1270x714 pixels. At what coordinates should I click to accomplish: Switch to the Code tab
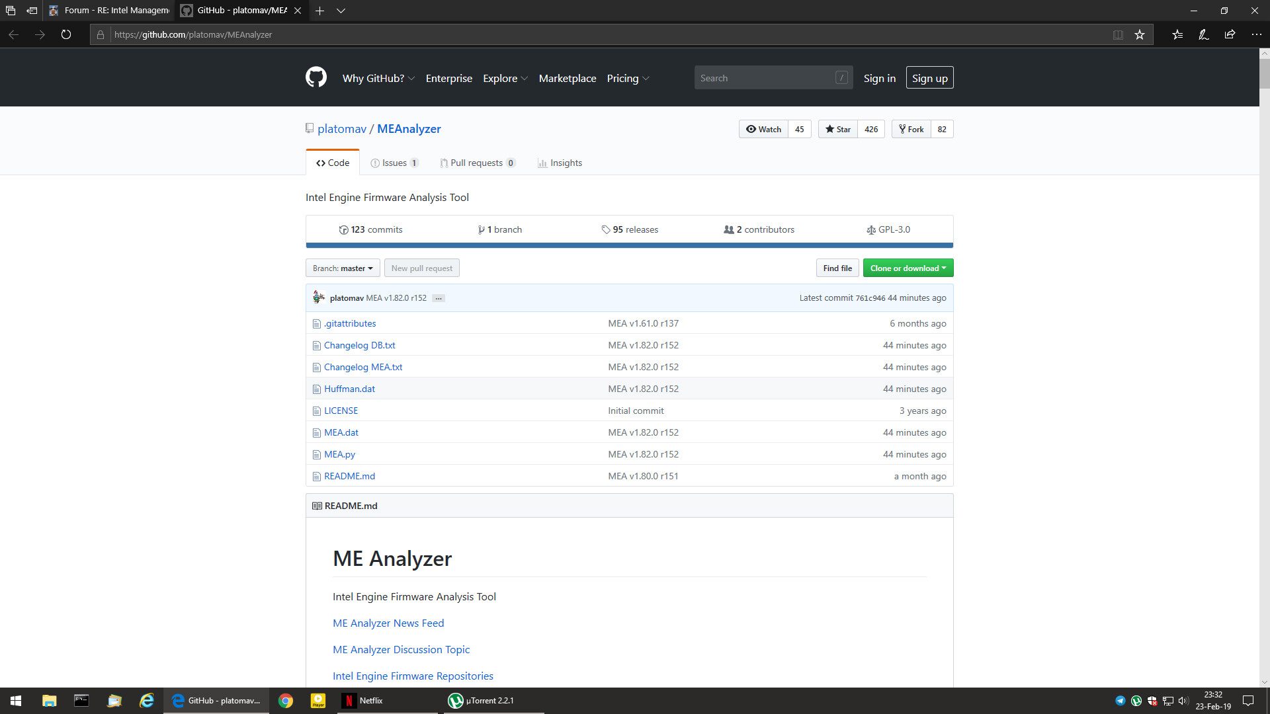[x=333, y=163]
